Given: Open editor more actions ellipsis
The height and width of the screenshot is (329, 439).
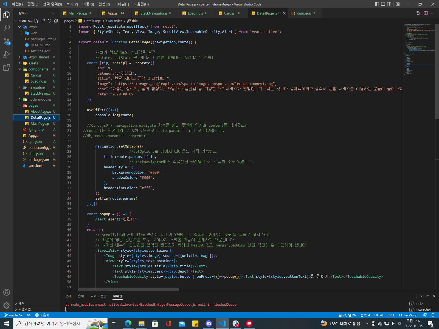Looking at the screenshot, I should 433,13.
